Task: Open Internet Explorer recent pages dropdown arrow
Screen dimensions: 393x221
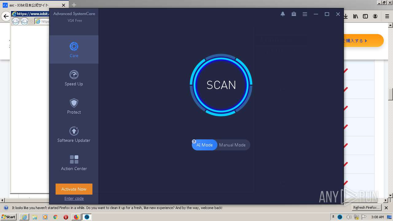Action: point(31,21)
